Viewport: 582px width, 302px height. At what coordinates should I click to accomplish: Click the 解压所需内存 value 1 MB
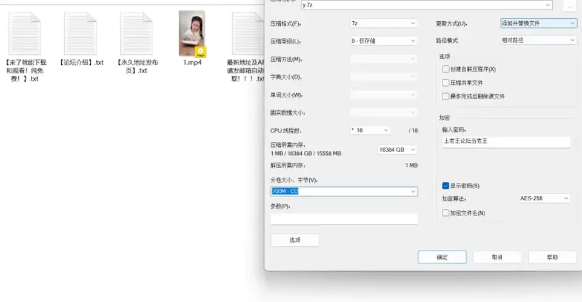tap(412, 166)
